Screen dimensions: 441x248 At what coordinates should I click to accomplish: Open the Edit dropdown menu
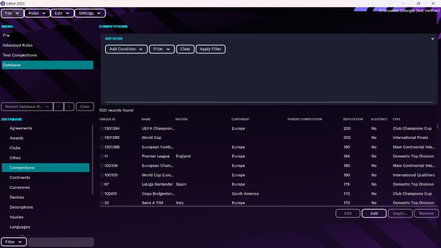[62, 13]
